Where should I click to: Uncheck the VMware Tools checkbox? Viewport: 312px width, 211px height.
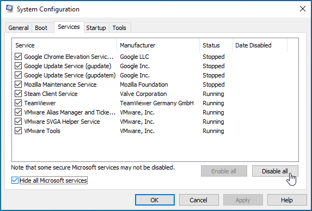18,131
